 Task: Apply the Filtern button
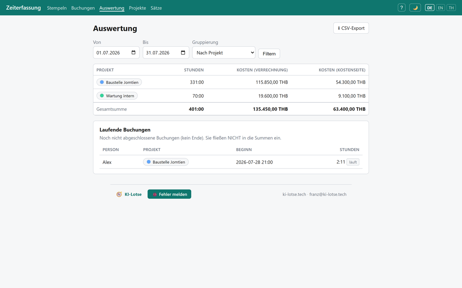(269, 54)
